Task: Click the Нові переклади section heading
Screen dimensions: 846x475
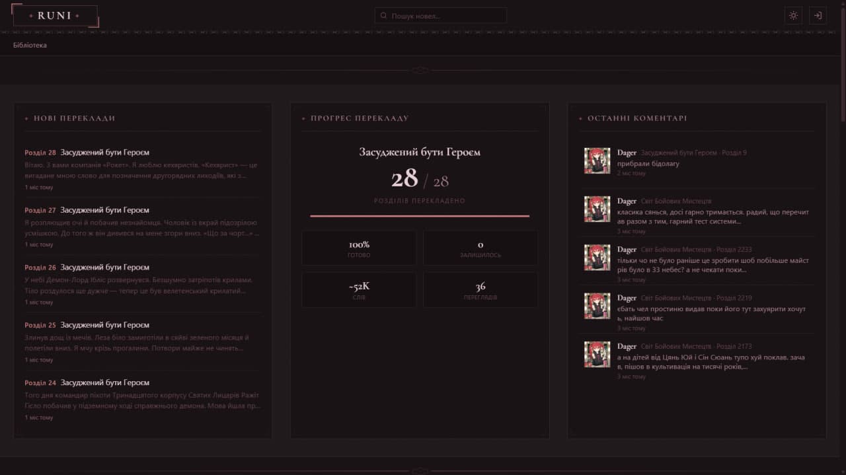Action: pos(75,118)
